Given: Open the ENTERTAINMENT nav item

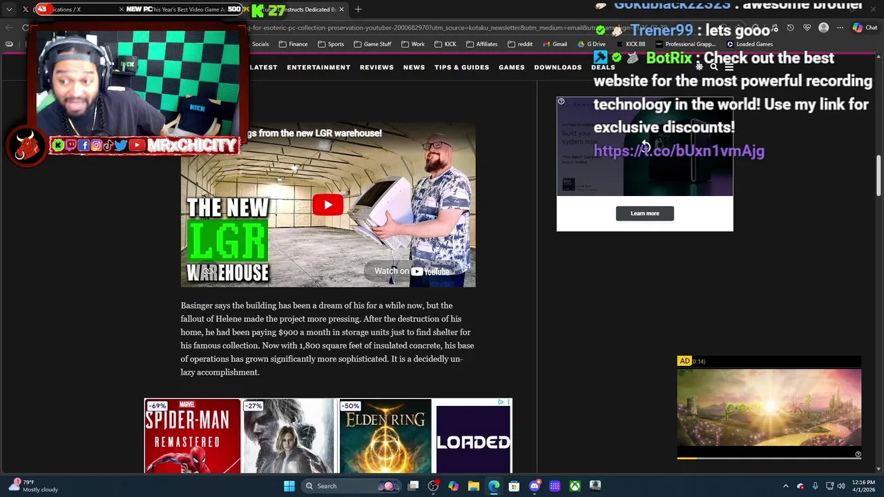Looking at the screenshot, I should [318, 67].
